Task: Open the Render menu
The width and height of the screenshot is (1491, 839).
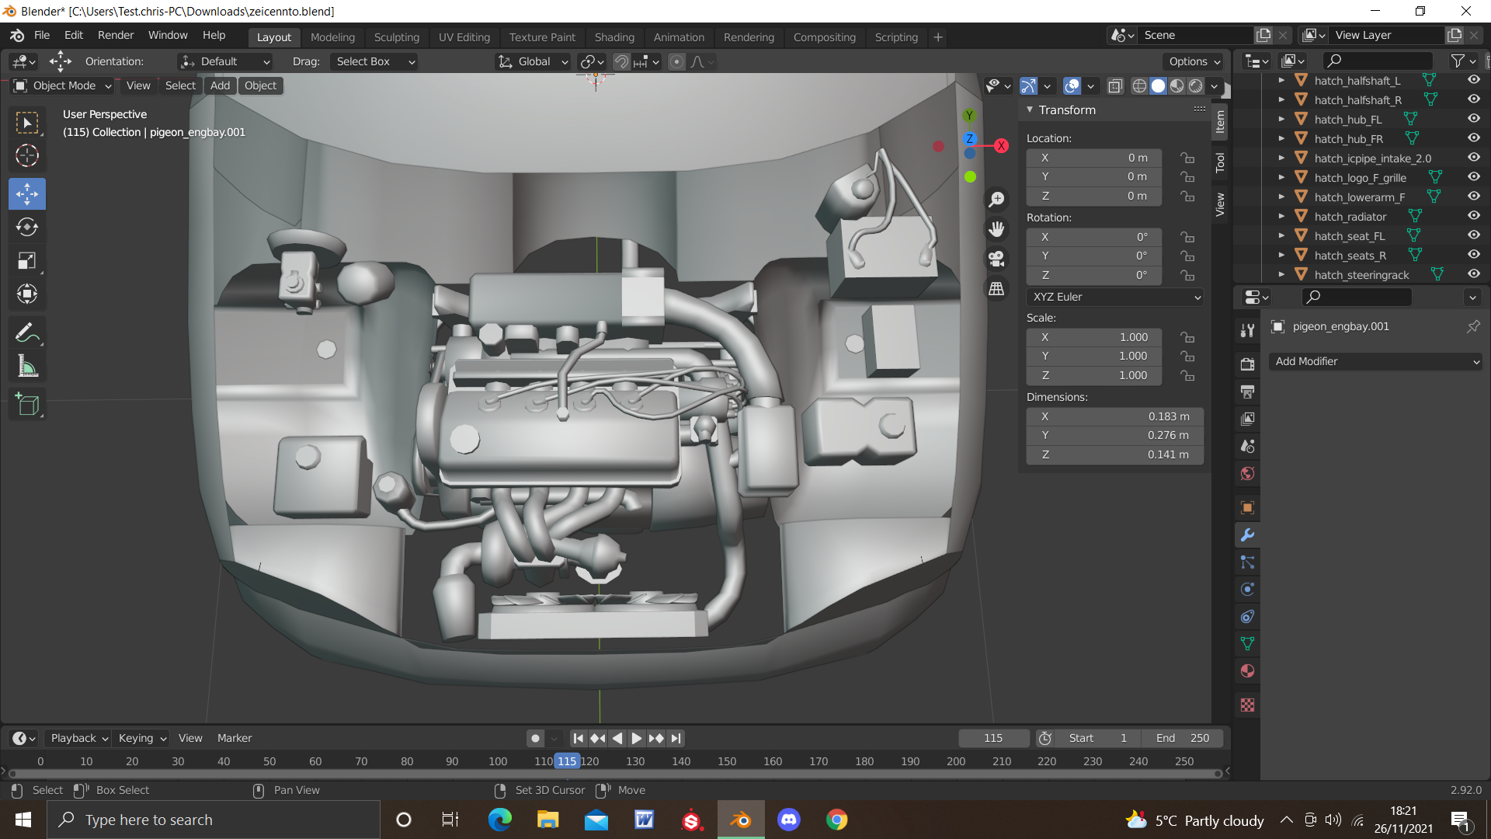Action: point(115,35)
